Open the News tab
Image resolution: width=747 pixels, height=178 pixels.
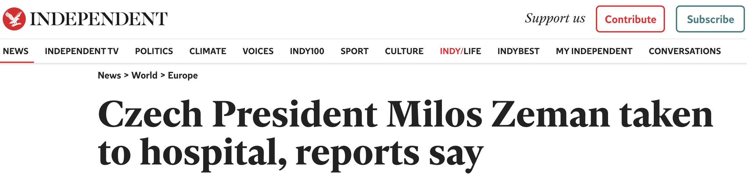16,51
